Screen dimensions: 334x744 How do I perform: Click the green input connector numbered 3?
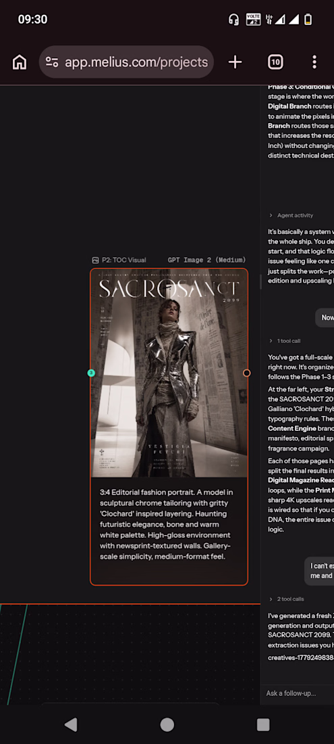click(x=91, y=373)
